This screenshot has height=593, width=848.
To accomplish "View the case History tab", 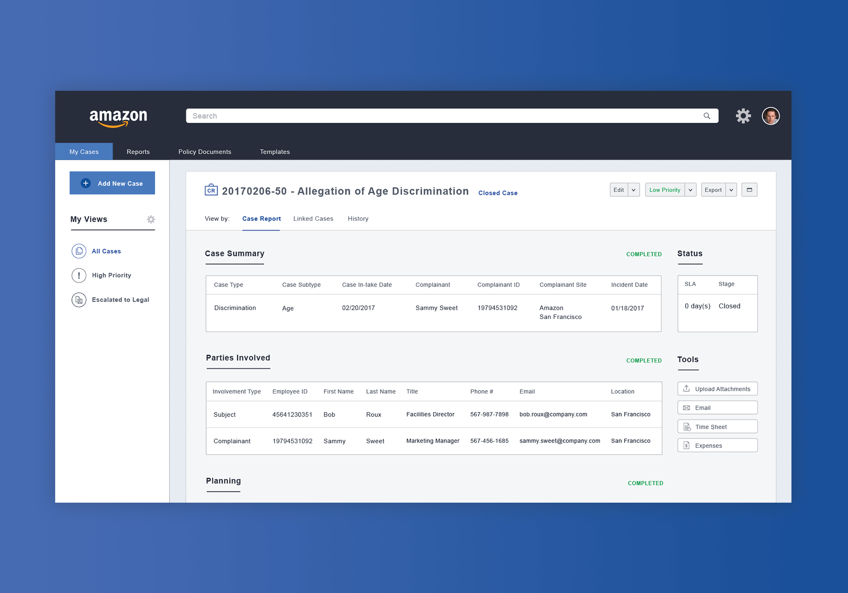I will click(358, 219).
